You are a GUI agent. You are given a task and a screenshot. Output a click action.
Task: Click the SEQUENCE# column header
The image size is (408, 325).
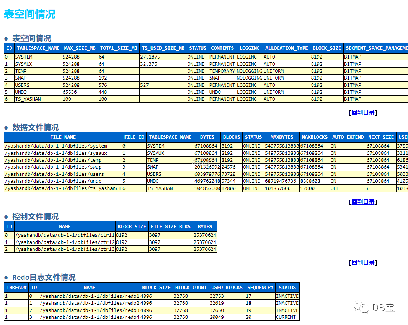tap(260, 288)
